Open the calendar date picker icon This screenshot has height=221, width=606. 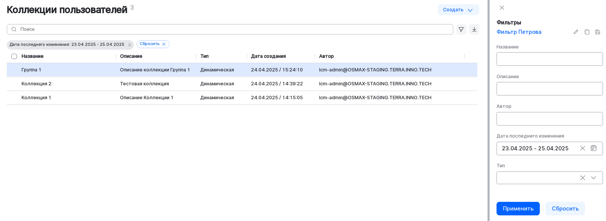point(594,148)
